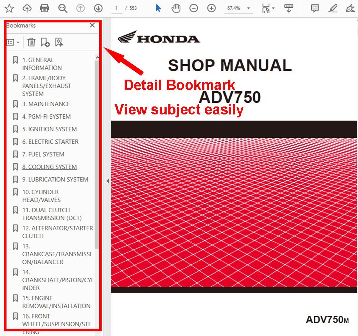Open bookmark 6. ELECTRIC STARTER
Screen dimensions: 358x336
pyautogui.click(x=50, y=142)
